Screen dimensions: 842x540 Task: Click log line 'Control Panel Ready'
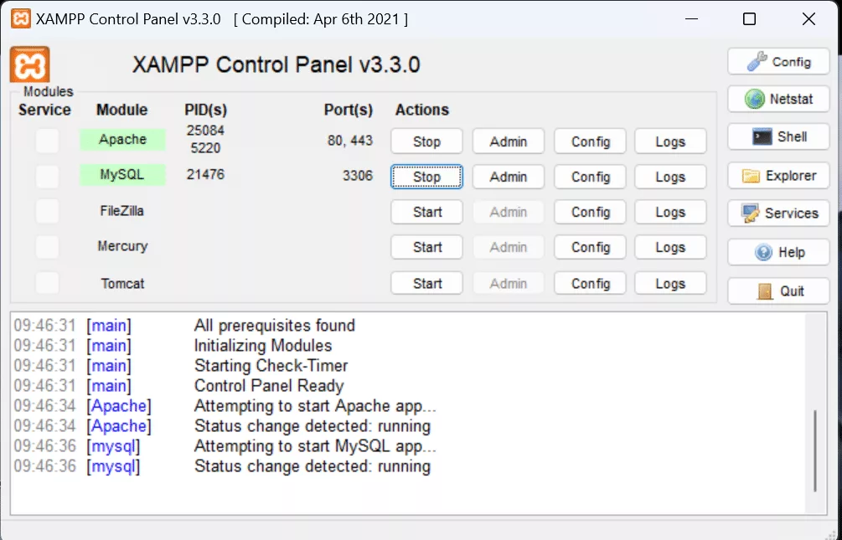click(x=269, y=386)
